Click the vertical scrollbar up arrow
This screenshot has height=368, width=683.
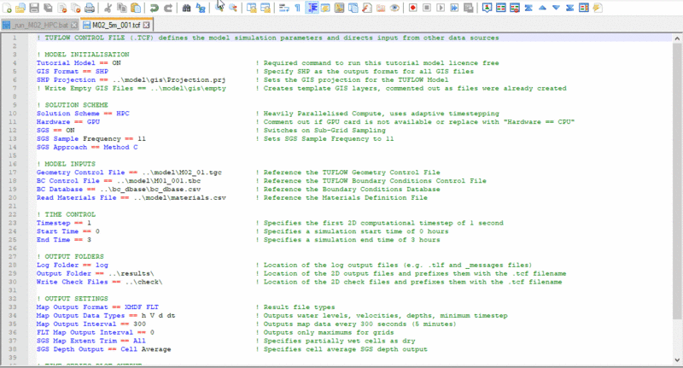(x=677, y=39)
